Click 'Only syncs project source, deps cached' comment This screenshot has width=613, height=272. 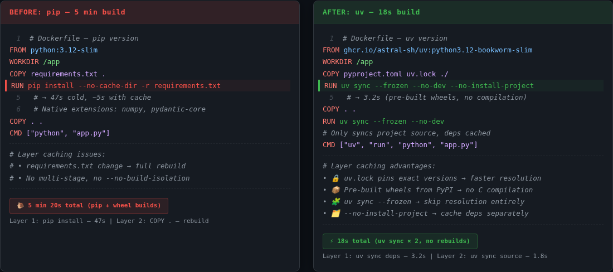pos(407,133)
